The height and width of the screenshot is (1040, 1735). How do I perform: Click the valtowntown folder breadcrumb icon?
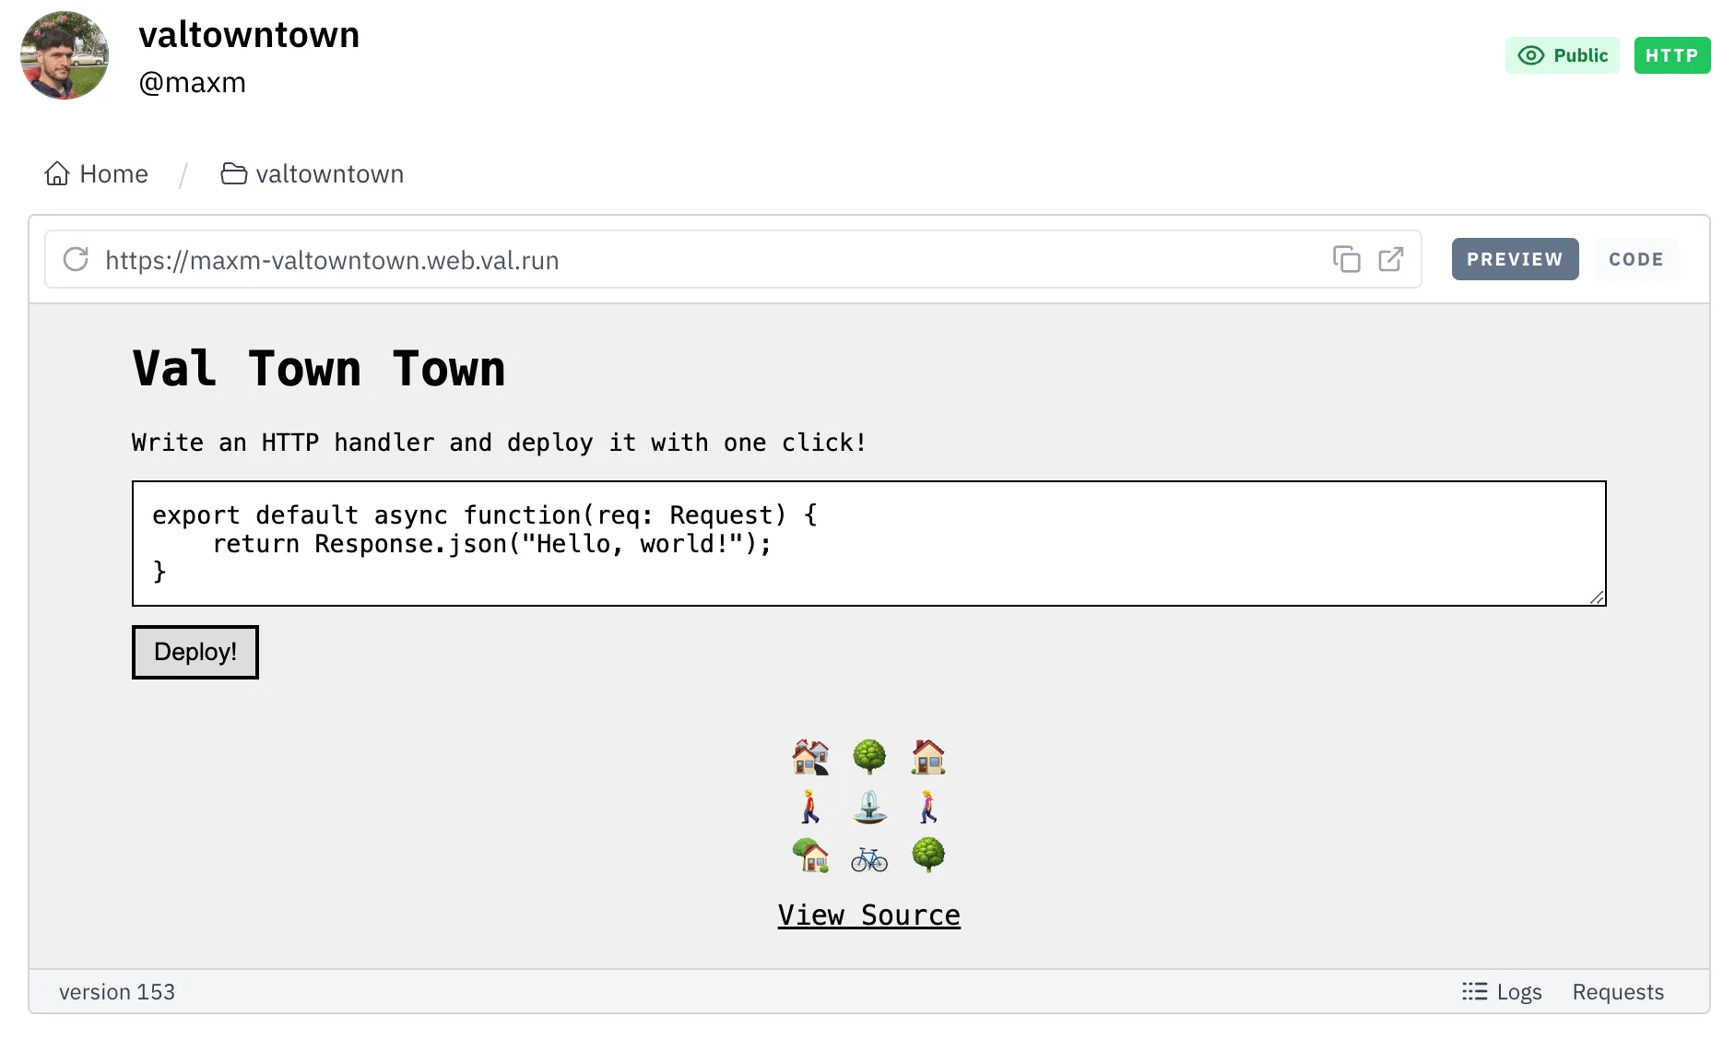pyautogui.click(x=233, y=174)
